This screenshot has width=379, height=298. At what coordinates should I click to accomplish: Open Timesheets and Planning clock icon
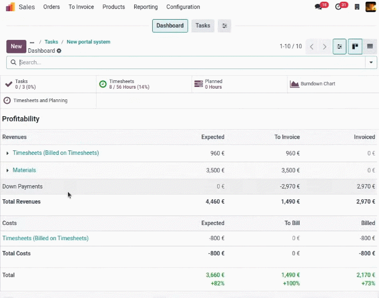coord(7,100)
